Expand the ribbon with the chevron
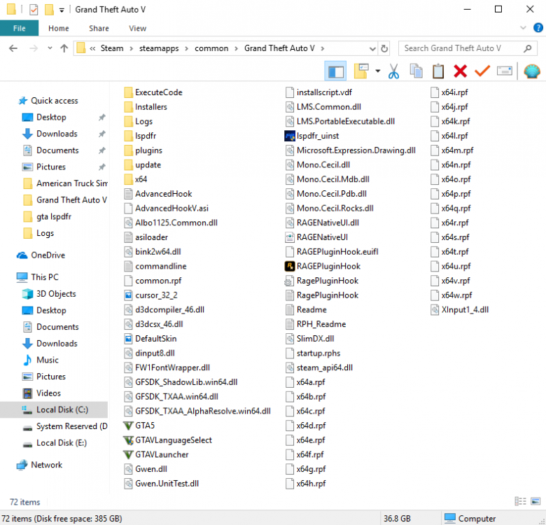This screenshot has height=525, width=546. click(x=523, y=28)
